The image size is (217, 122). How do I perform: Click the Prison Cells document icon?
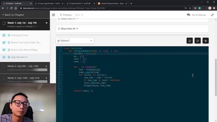[x=9, y=50]
